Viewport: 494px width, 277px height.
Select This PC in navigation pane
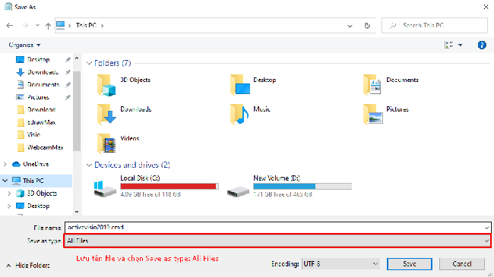tap(33, 181)
